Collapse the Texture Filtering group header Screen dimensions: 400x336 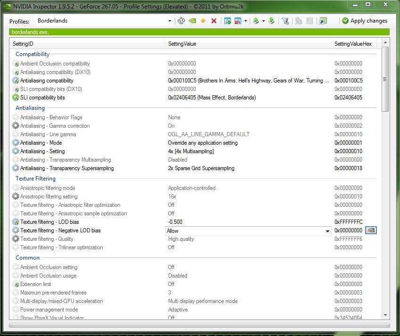tap(35, 179)
